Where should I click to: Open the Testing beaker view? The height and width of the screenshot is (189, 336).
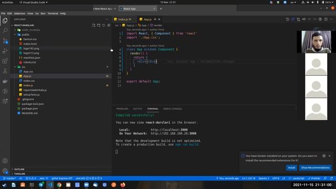5,71
